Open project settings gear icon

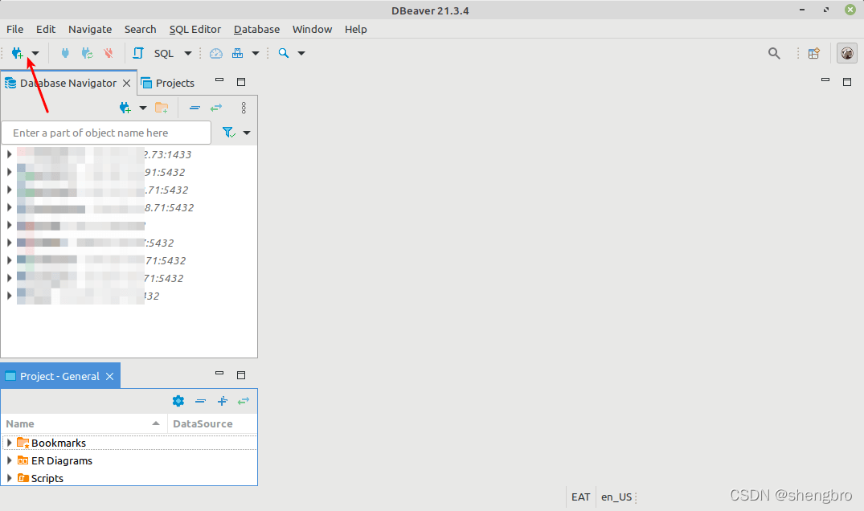pos(178,401)
